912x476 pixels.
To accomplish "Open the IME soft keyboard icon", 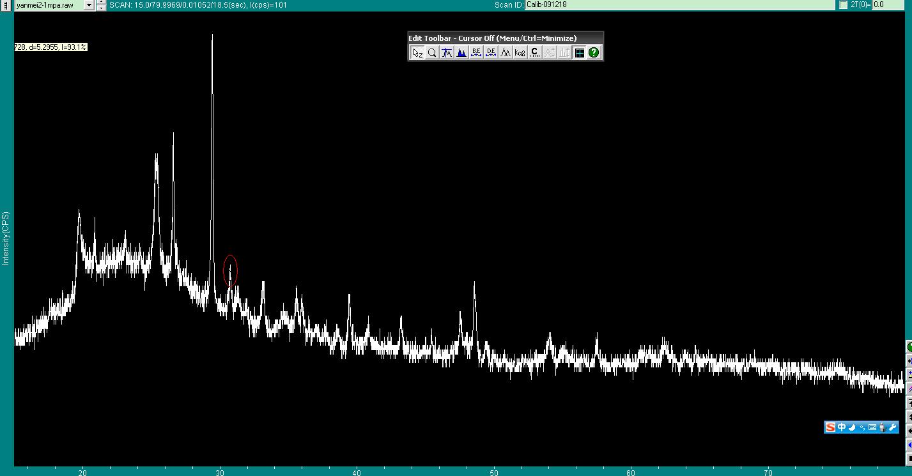I will [872, 427].
